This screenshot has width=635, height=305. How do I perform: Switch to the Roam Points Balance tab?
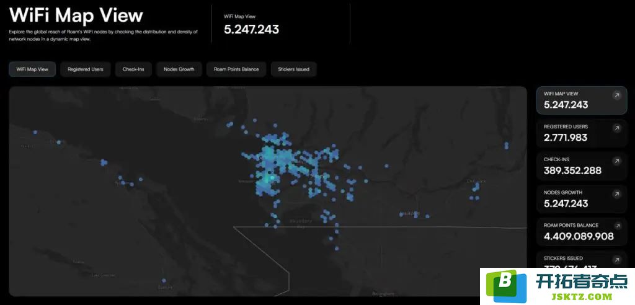tap(236, 69)
